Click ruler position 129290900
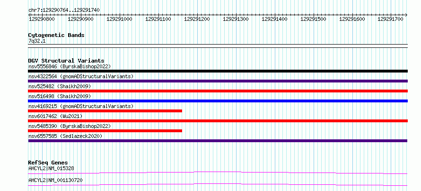Viewport: 421px width, 191px height. point(80,19)
